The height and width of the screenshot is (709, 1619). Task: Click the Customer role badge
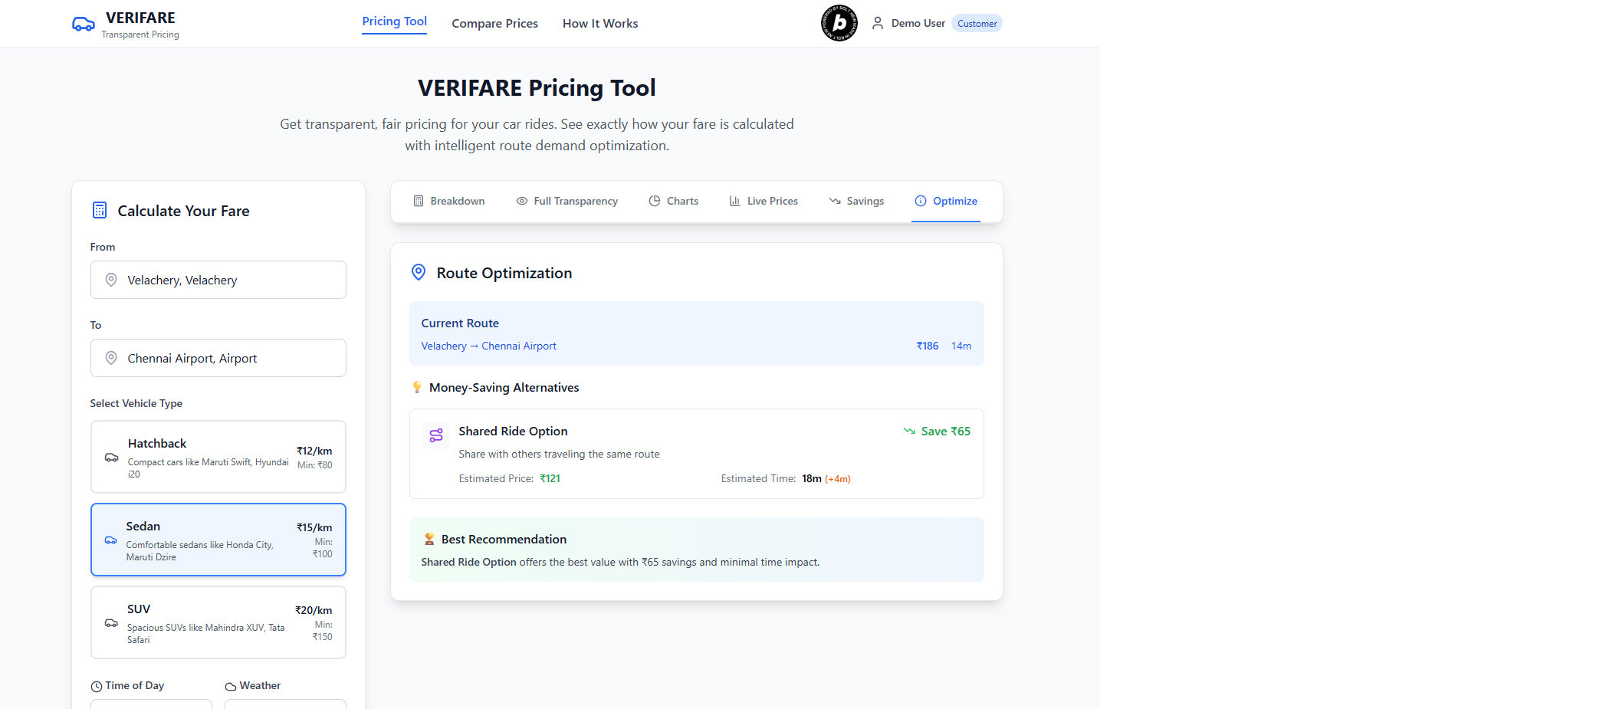[x=977, y=24]
